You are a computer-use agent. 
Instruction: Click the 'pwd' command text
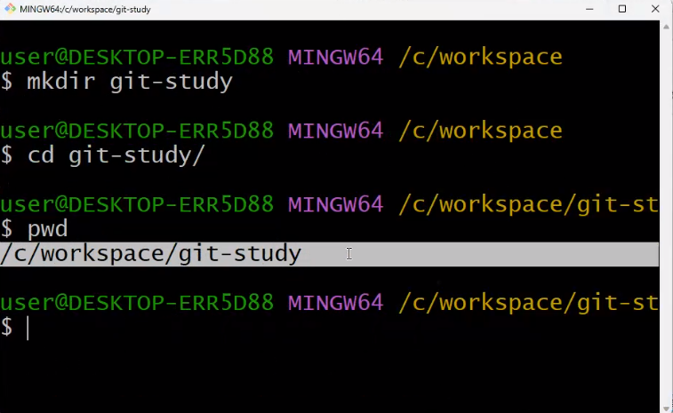47,229
